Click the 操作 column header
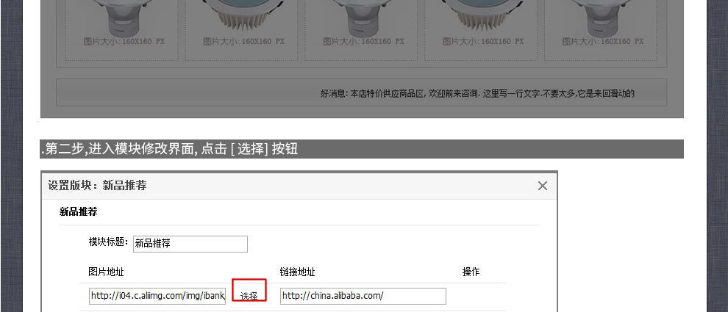The width and height of the screenshot is (728, 312). [x=471, y=272]
